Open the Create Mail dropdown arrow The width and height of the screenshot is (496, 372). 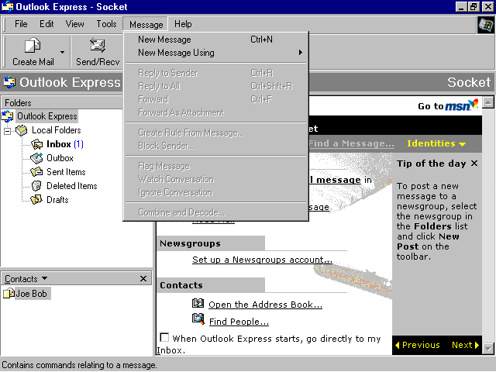(x=62, y=52)
